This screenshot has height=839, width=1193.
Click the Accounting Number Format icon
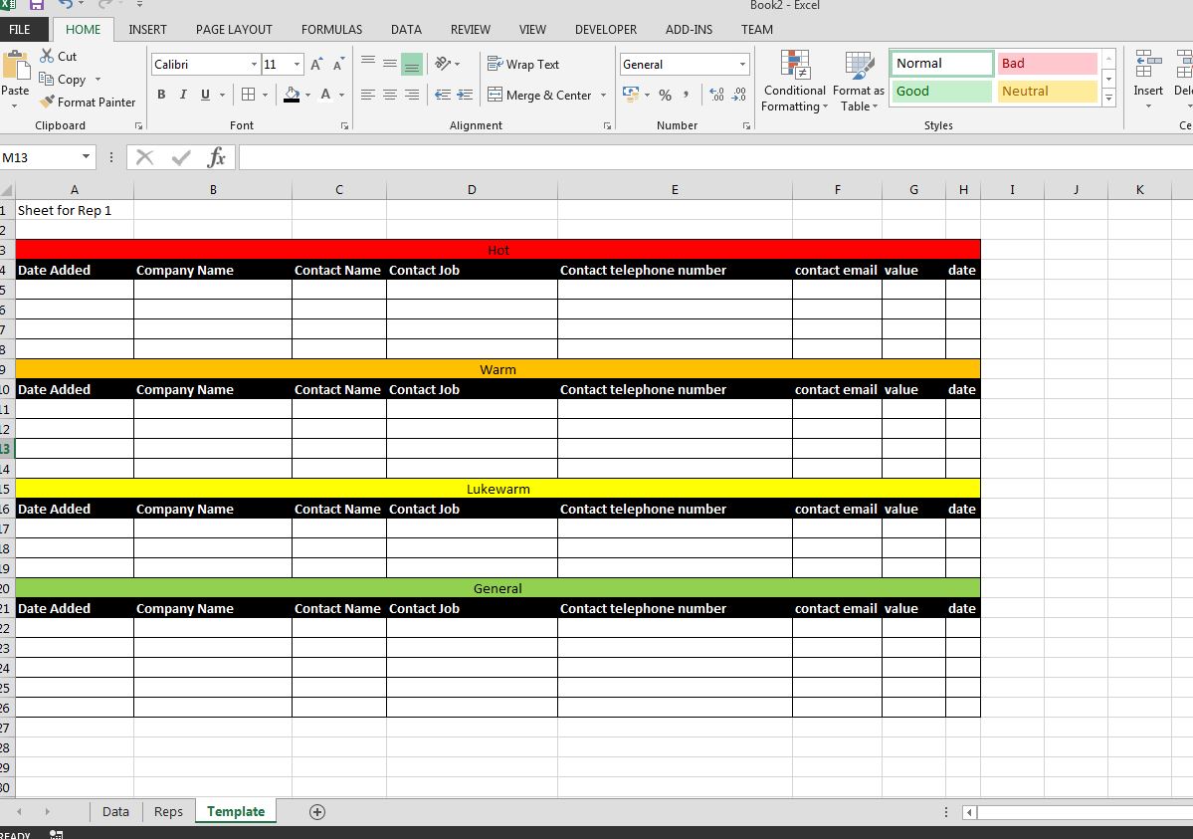(x=631, y=95)
